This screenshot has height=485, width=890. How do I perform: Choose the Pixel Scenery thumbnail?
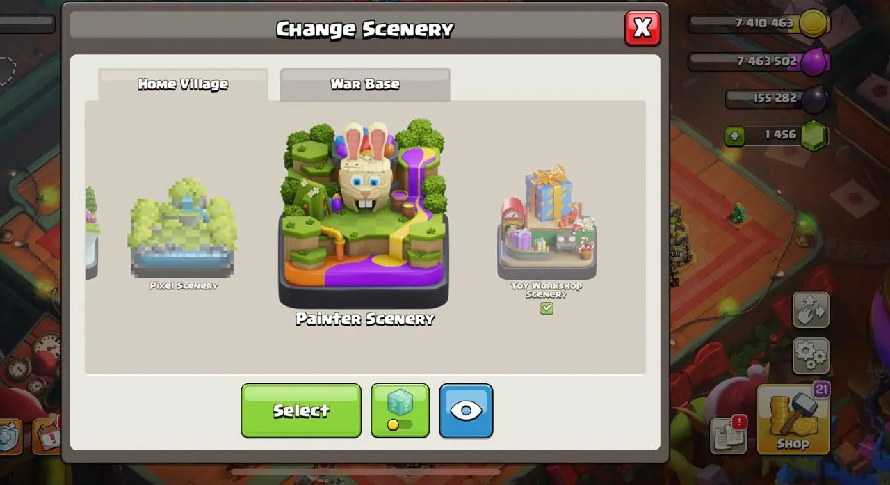click(183, 230)
